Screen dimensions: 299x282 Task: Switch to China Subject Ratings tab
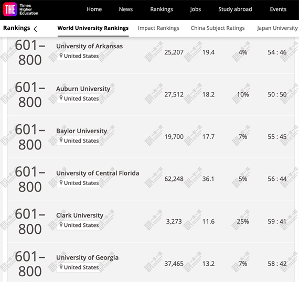point(218,28)
